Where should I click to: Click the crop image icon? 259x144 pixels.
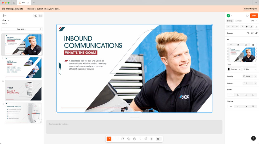click(x=248, y=33)
